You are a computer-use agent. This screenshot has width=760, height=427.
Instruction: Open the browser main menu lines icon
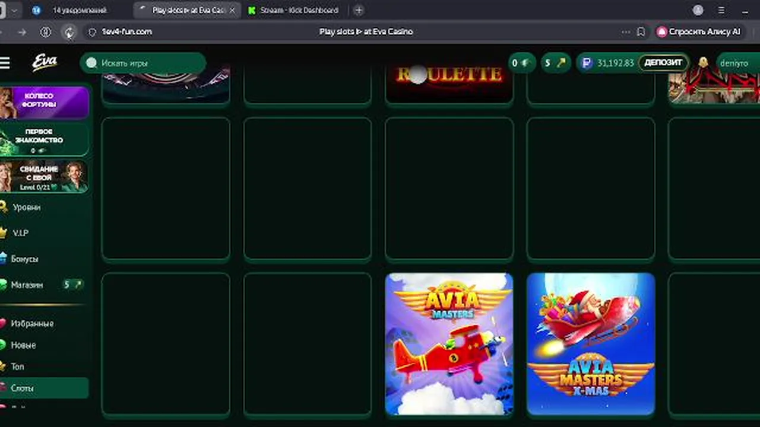721,10
